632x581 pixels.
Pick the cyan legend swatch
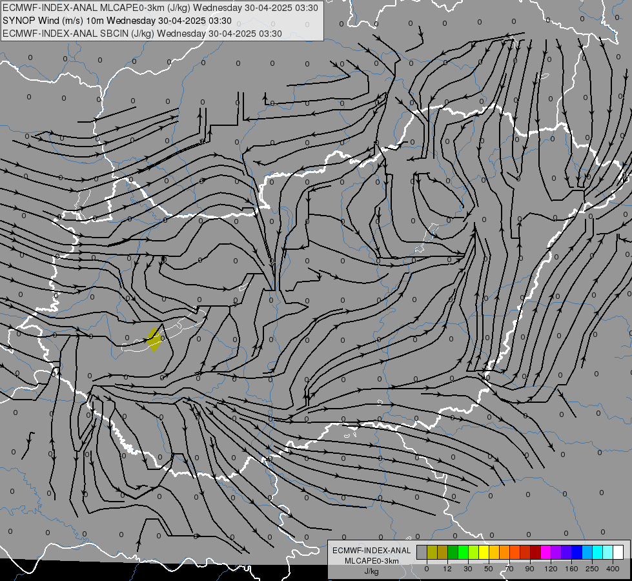click(597, 552)
